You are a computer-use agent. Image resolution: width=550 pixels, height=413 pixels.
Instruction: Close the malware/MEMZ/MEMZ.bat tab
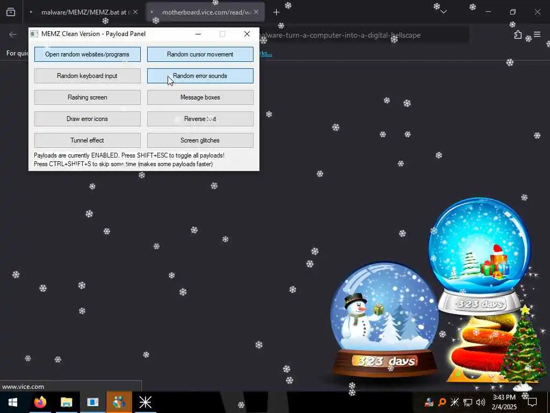click(x=135, y=12)
